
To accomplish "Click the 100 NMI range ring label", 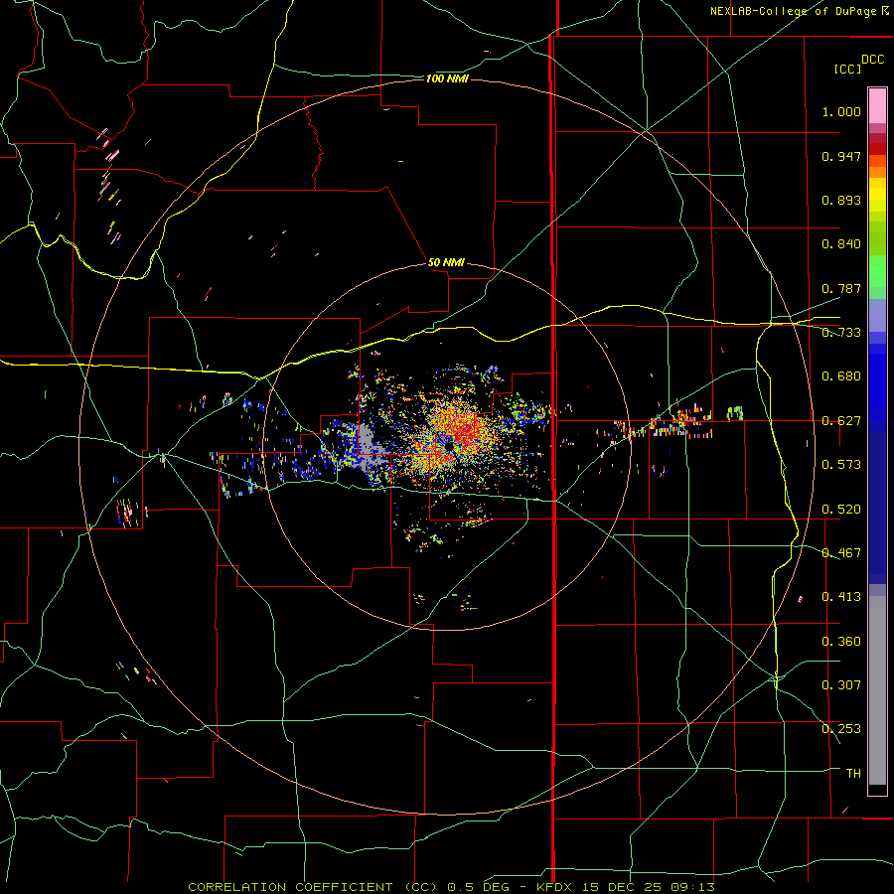I will pyautogui.click(x=447, y=78).
